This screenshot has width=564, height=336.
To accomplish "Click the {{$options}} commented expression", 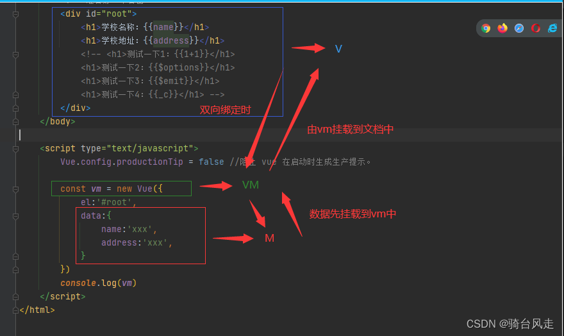I will [x=179, y=67].
